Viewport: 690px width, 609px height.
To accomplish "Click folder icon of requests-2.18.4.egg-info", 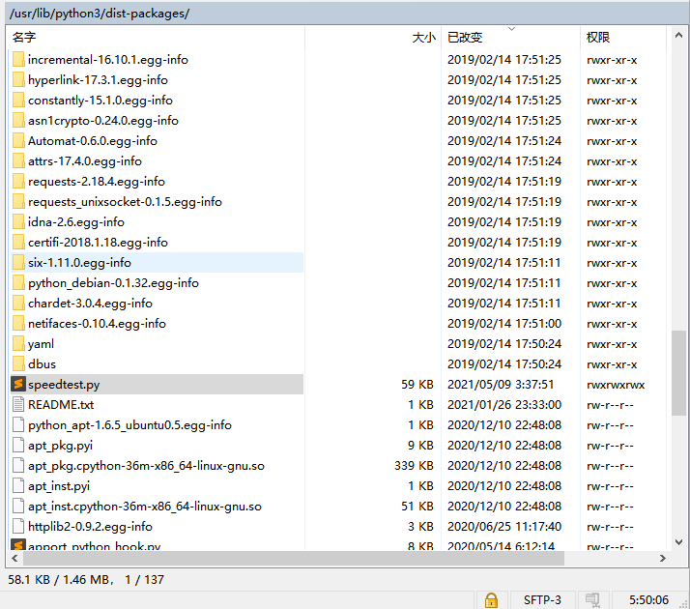I will (18, 182).
